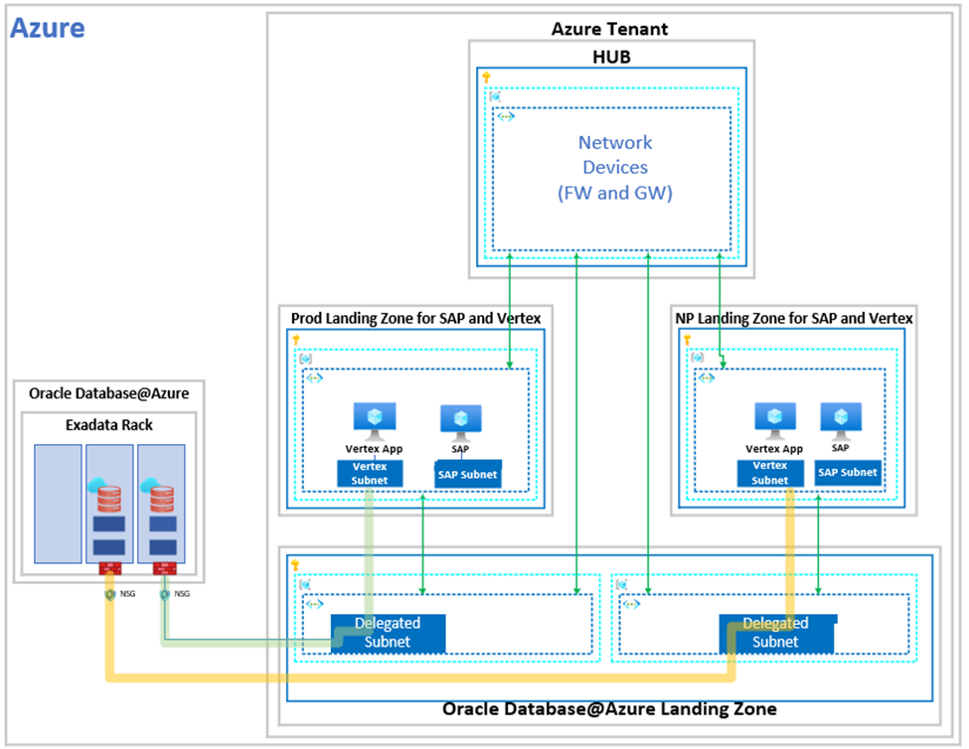Viewport: 969px width, 749px height.
Task: Click the "Oracle Database@Azure Landing Zone" caption
Action: [609, 709]
